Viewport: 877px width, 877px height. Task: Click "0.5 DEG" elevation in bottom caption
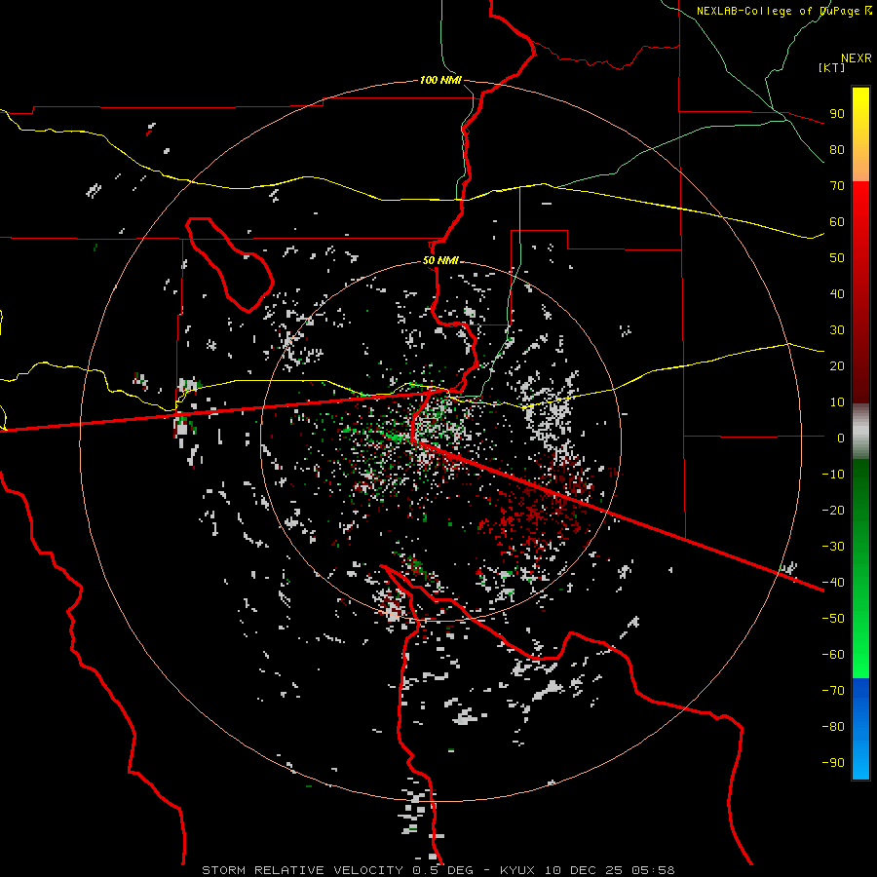442,870
